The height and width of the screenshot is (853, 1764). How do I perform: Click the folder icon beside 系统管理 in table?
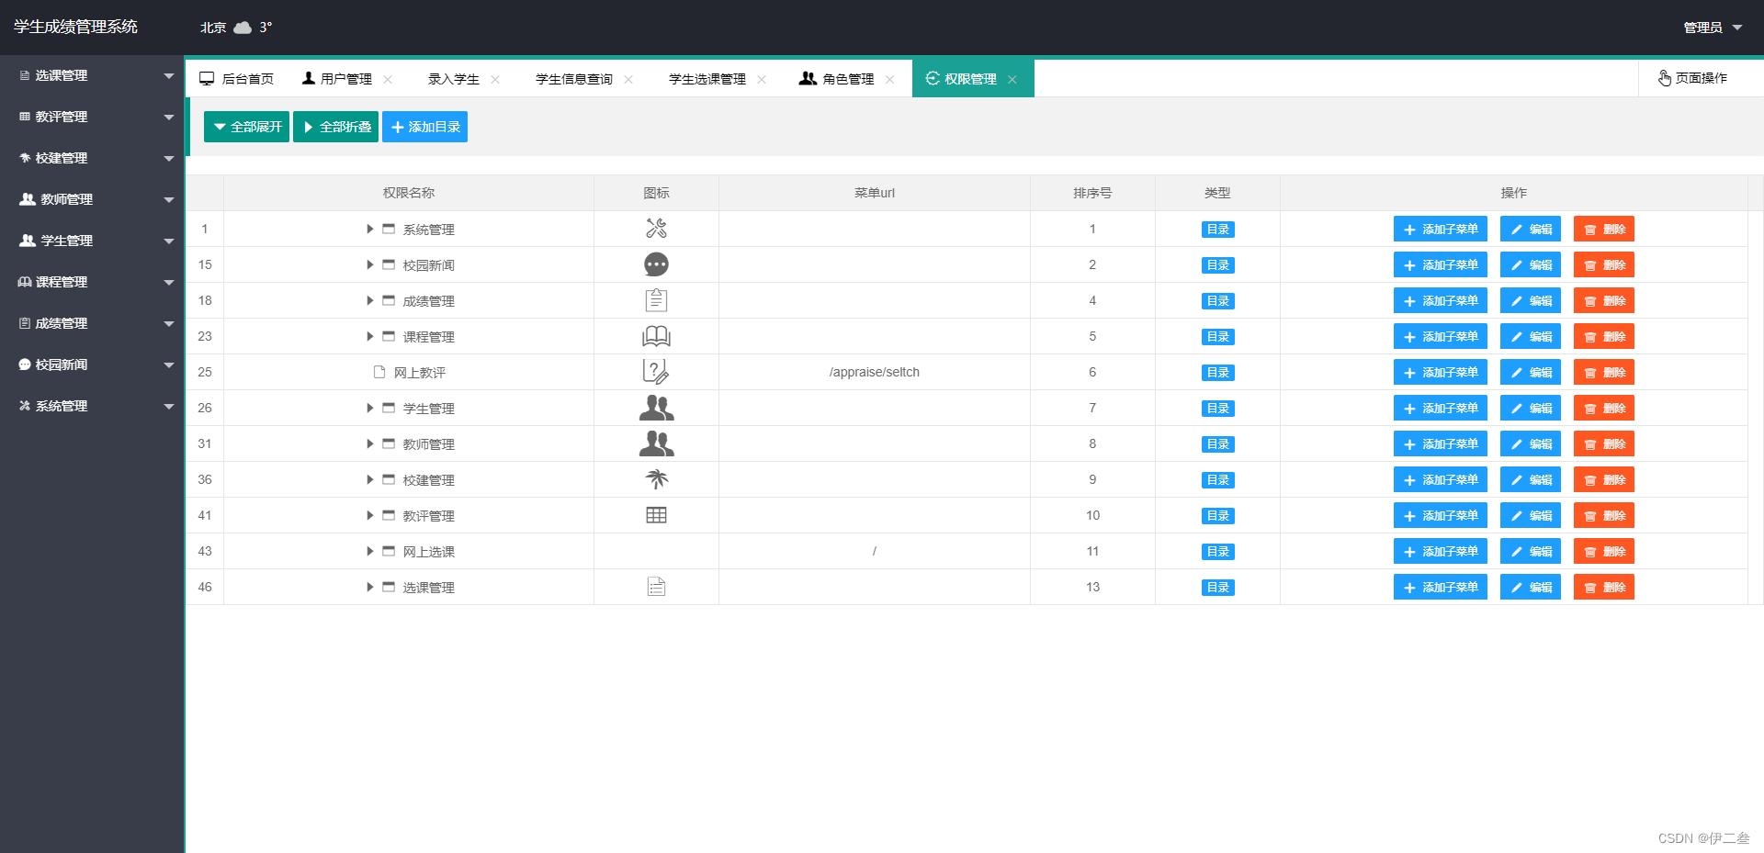(x=389, y=229)
